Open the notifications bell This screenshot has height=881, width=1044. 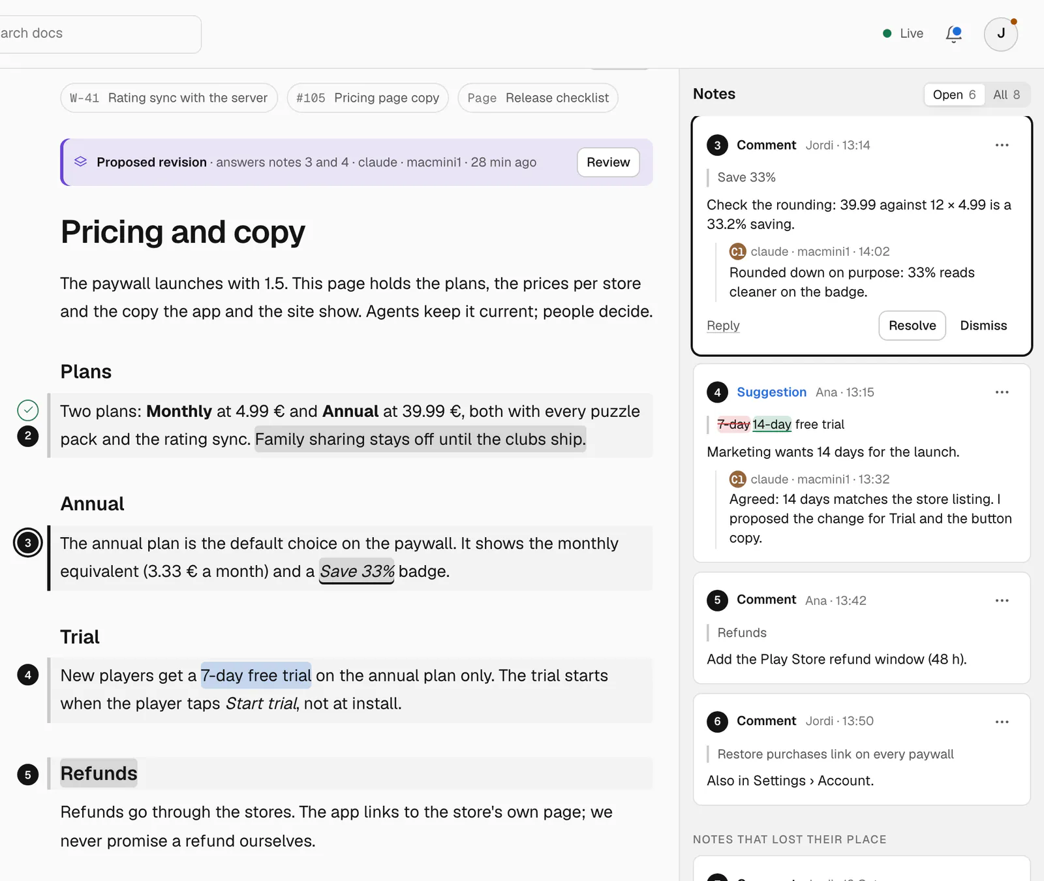coord(954,34)
